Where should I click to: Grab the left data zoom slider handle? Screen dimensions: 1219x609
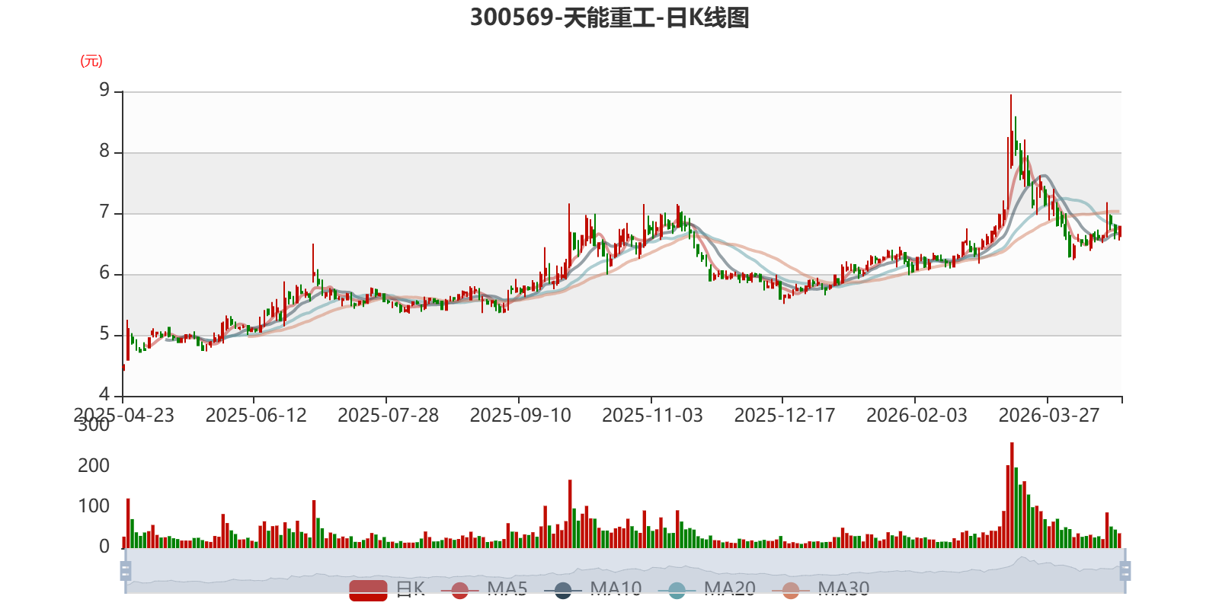click(126, 571)
